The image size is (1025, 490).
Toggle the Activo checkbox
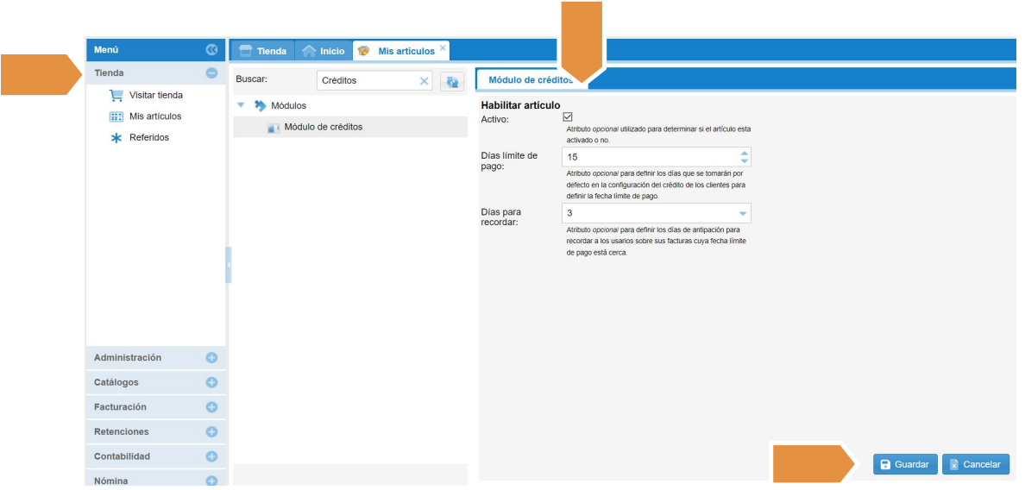pos(567,117)
